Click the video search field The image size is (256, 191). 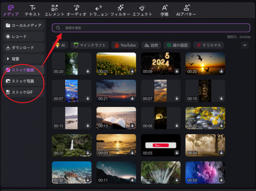pyautogui.click(x=151, y=28)
